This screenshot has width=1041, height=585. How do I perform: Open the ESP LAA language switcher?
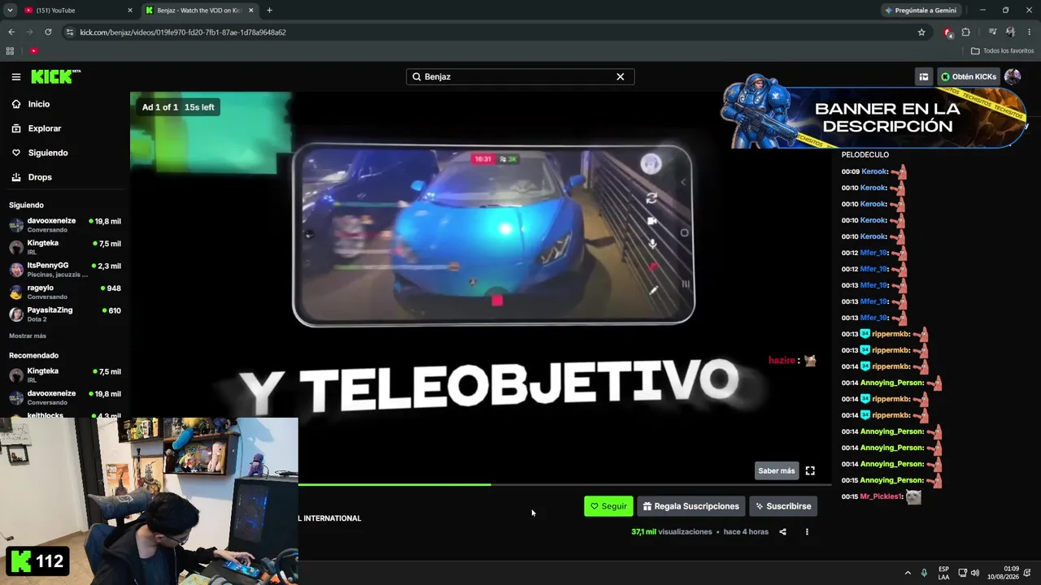pos(943,573)
